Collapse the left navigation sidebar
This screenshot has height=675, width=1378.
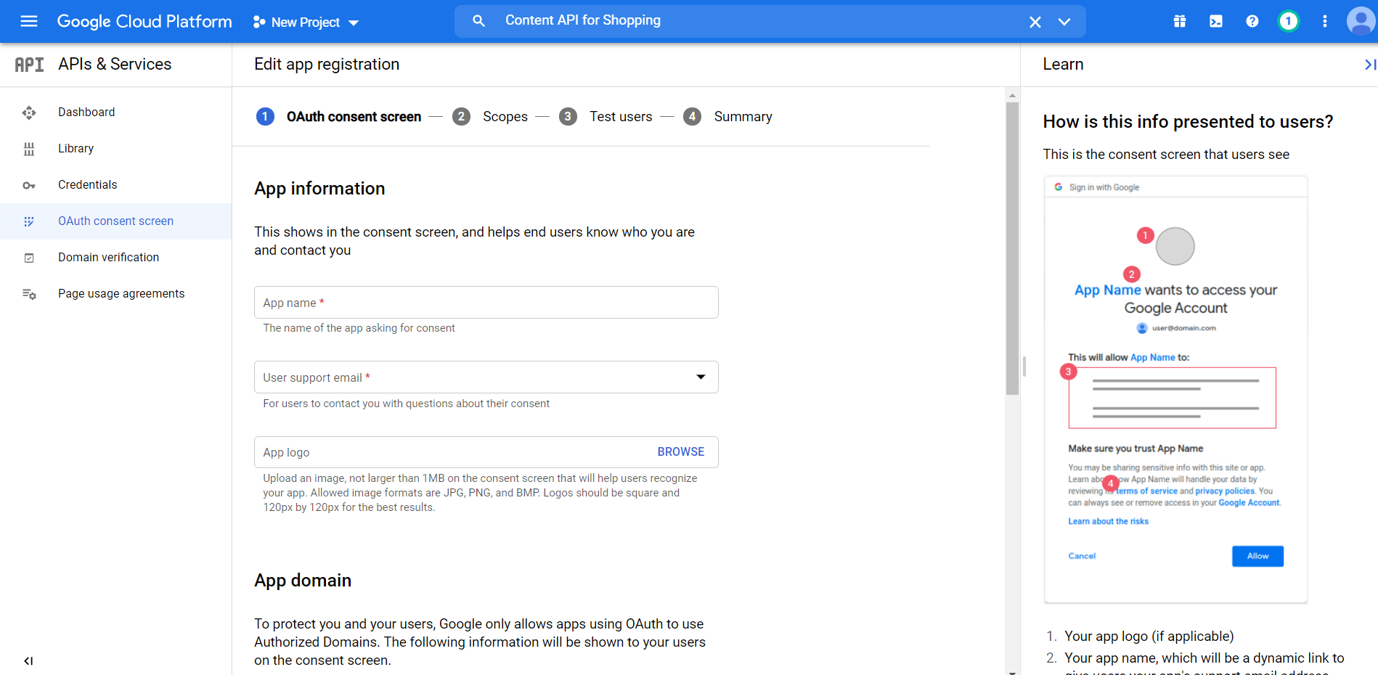[28, 660]
